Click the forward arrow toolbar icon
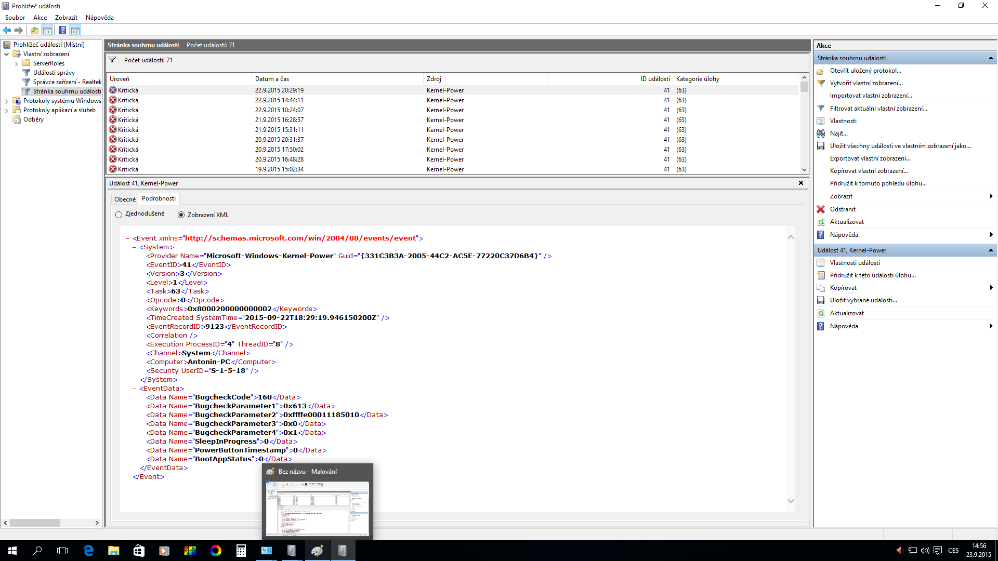This screenshot has height=561, width=998. coord(19,30)
